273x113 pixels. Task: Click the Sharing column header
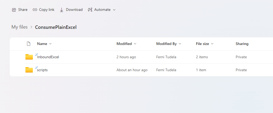242,44
